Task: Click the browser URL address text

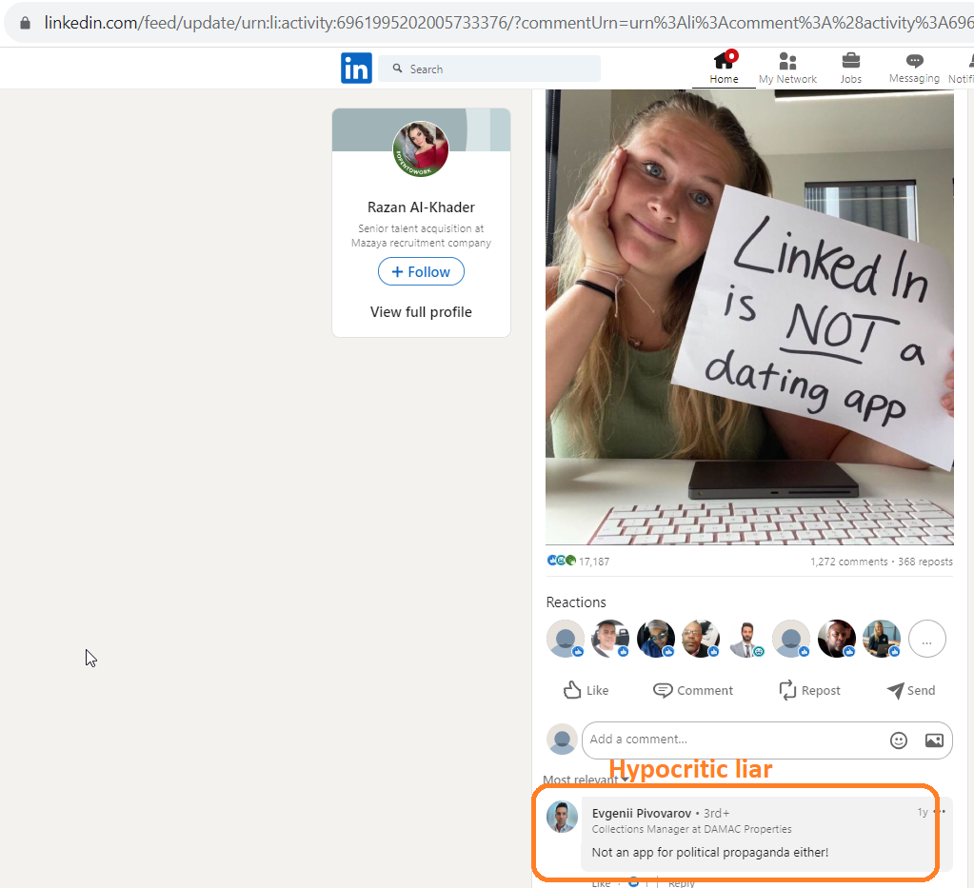Action: (508, 23)
